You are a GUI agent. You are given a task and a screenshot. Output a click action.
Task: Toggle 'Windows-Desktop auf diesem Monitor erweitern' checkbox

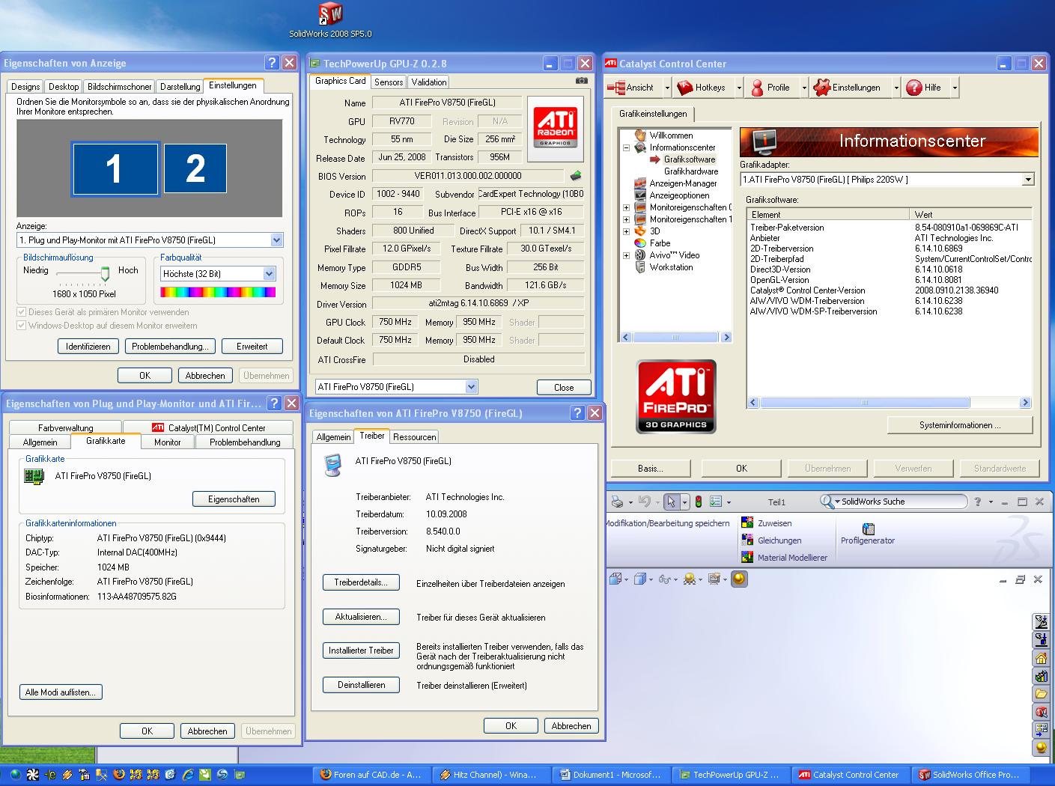pos(22,326)
